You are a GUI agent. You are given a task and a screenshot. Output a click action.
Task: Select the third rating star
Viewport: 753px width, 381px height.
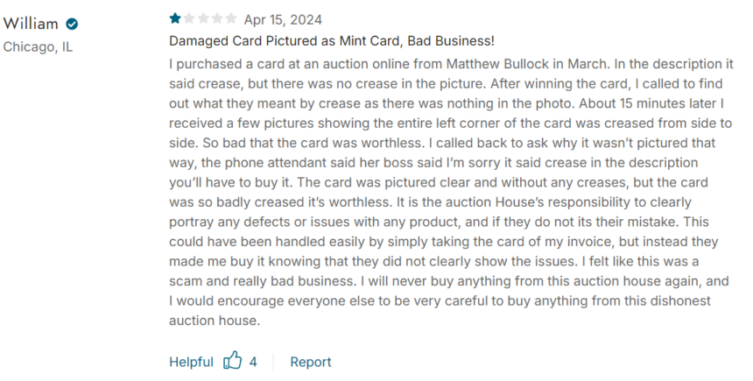(203, 18)
